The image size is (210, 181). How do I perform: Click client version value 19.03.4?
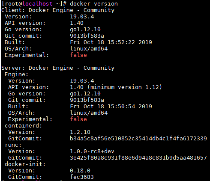click(x=82, y=17)
